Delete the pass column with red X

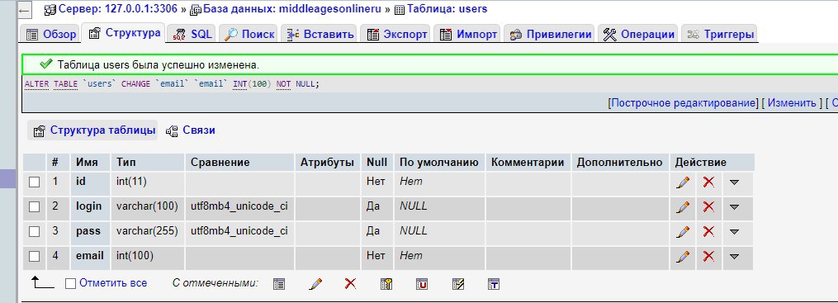(708, 231)
